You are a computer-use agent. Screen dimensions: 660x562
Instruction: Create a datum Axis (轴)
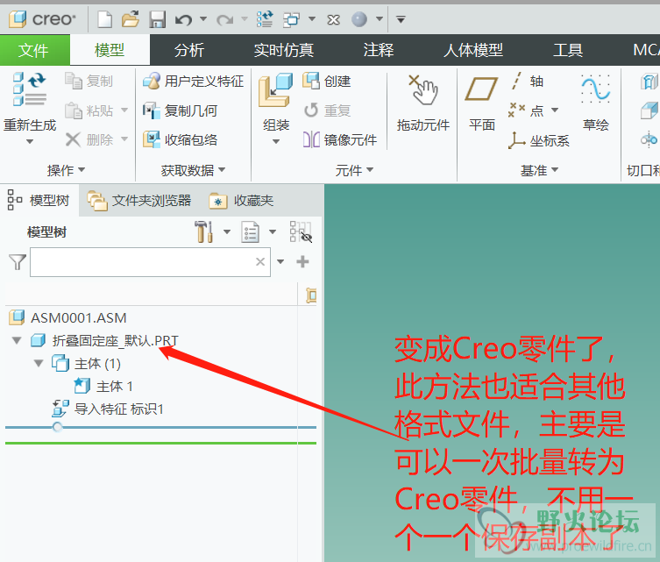[526, 81]
